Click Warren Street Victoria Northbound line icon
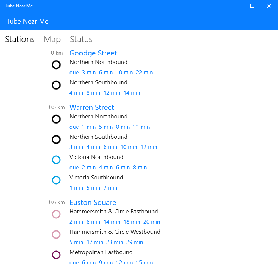 click(x=56, y=160)
